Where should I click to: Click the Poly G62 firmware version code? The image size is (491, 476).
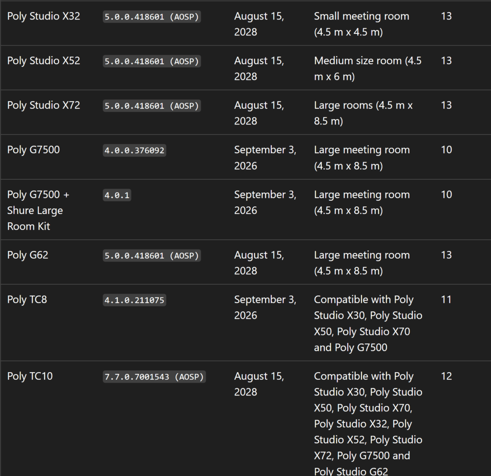[152, 256]
